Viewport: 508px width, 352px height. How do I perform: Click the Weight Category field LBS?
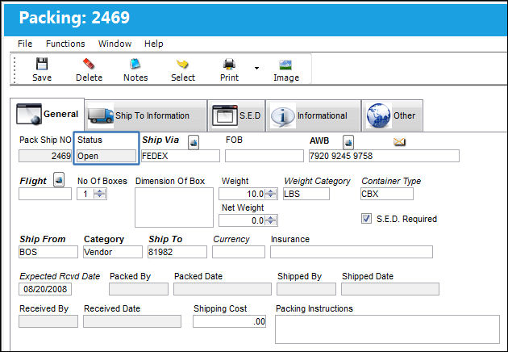306,194
